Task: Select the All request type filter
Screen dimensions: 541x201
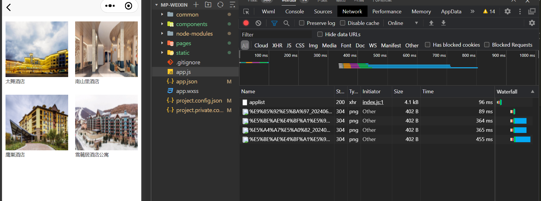Action: pos(245,45)
